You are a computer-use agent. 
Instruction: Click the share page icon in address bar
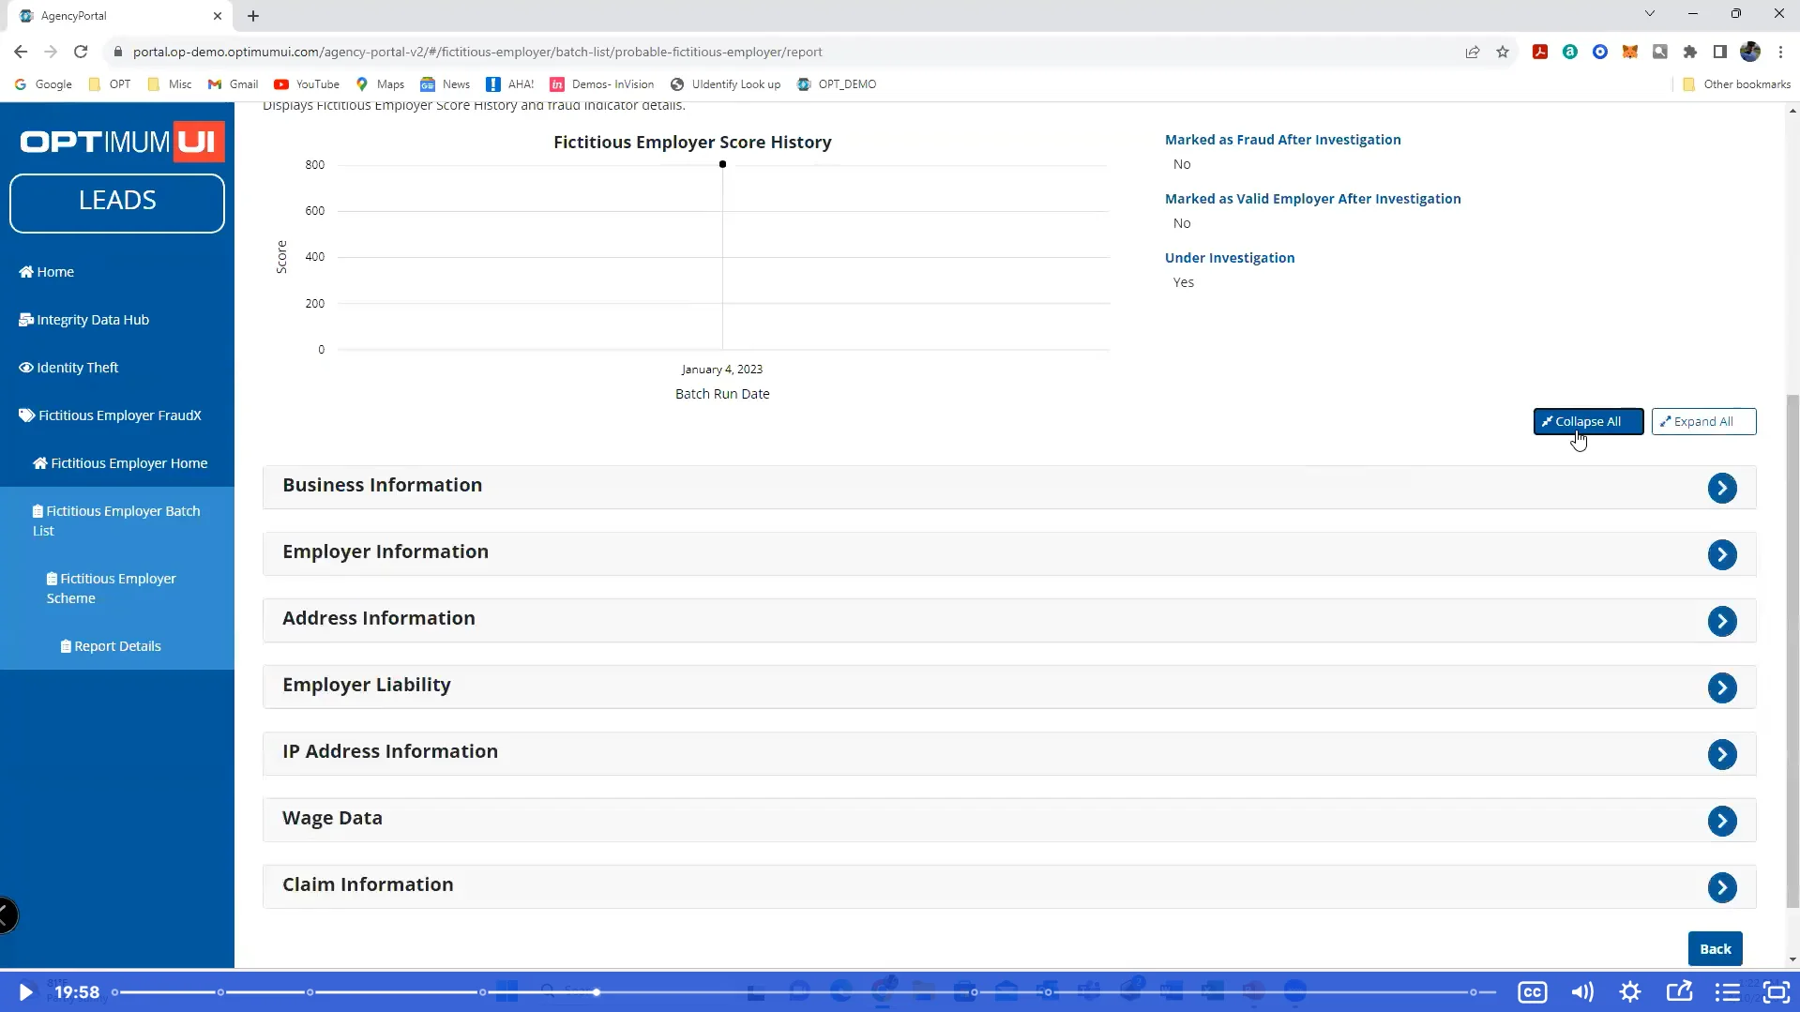click(x=1473, y=52)
